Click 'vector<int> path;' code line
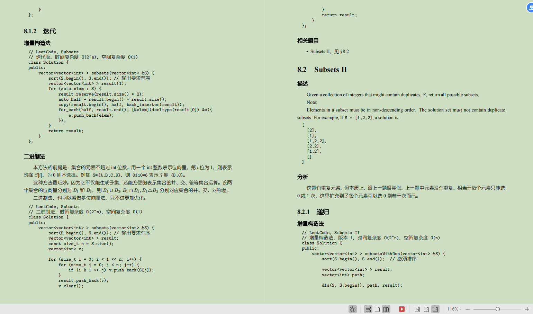The image size is (533, 314). 343,275
